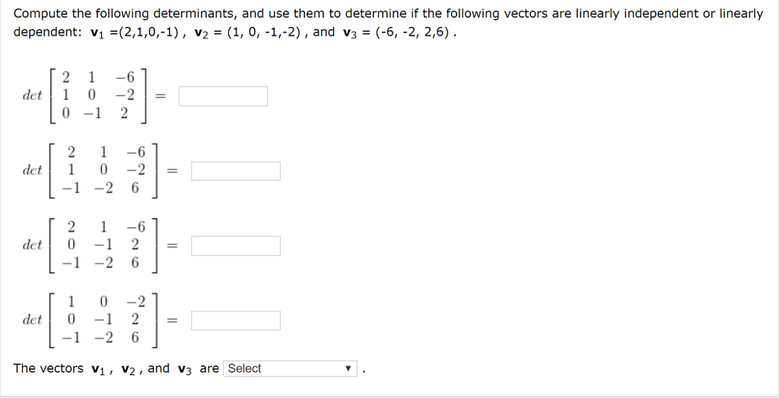The height and width of the screenshot is (398, 779).
Task: Click the third det label
Action: pyautogui.click(x=33, y=245)
